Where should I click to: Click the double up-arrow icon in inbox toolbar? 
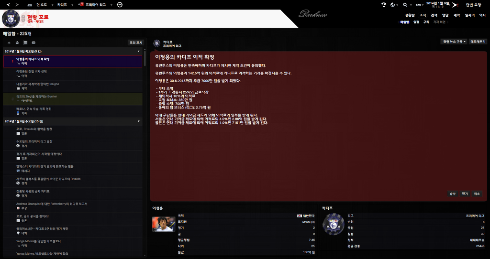click(17, 43)
